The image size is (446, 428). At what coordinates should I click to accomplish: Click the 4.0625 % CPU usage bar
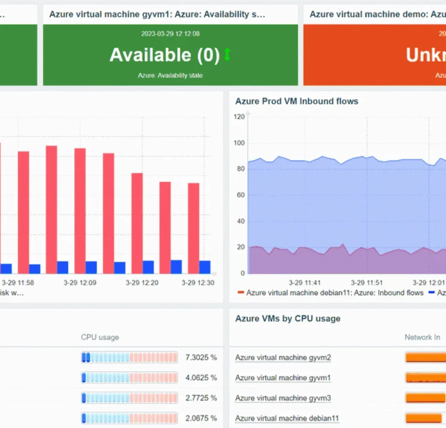pos(129,377)
